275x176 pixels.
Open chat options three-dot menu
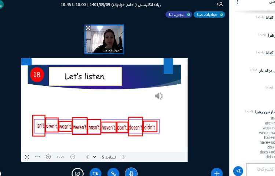tap(238, 2)
